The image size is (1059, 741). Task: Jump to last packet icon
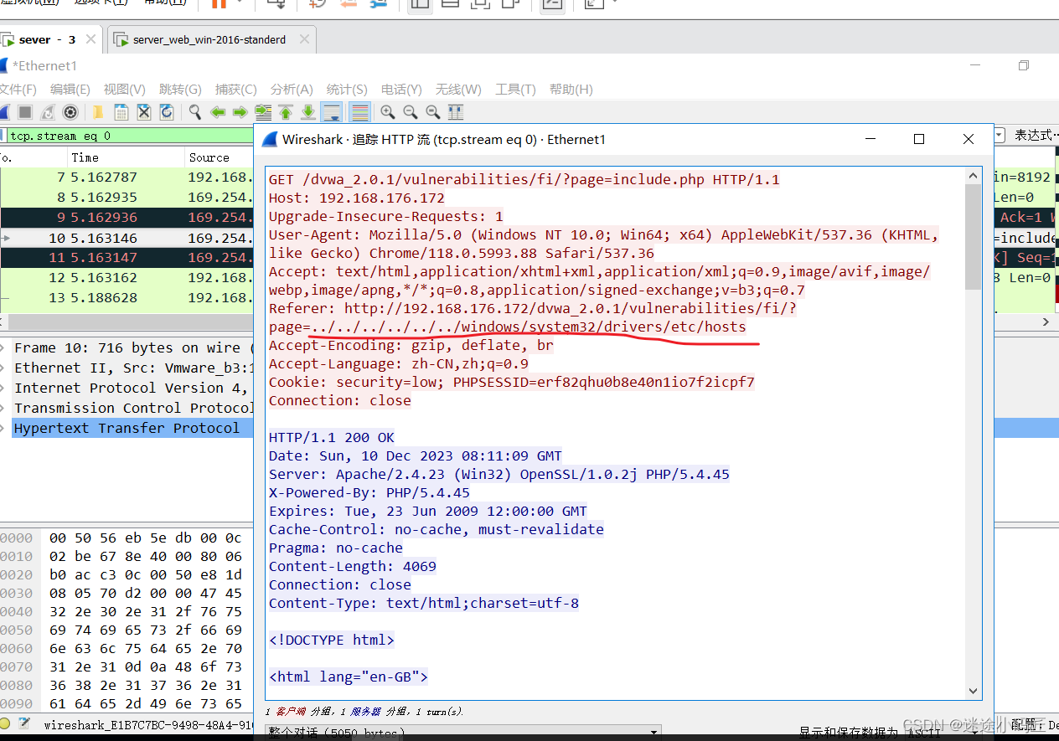(308, 111)
